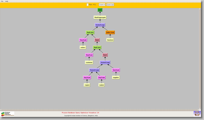The height and width of the screenshot is (120, 204).
Task: Open the Help menu
Action: point(7,1)
